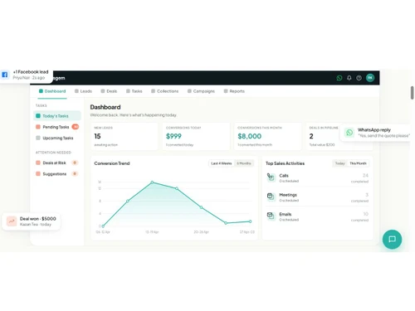
Task: Open the floating chat button
Action: click(x=392, y=240)
